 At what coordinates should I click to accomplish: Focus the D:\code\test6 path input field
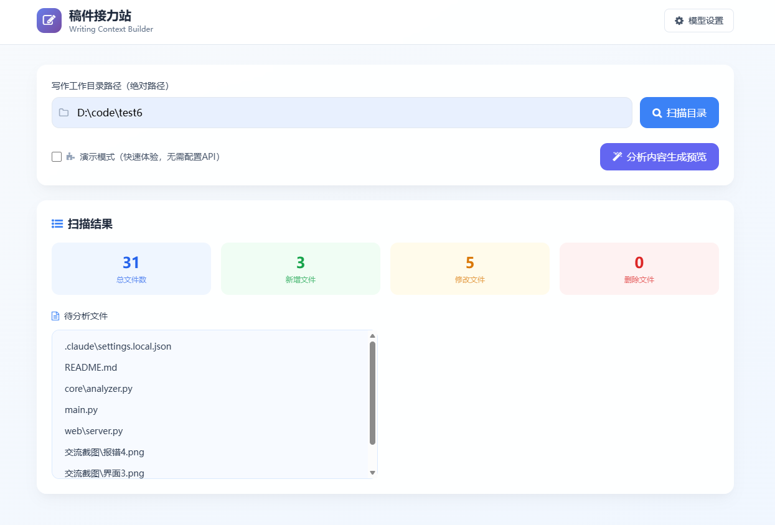point(342,113)
